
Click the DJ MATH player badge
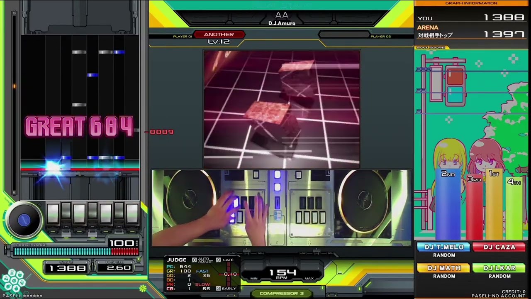[444, 268]
